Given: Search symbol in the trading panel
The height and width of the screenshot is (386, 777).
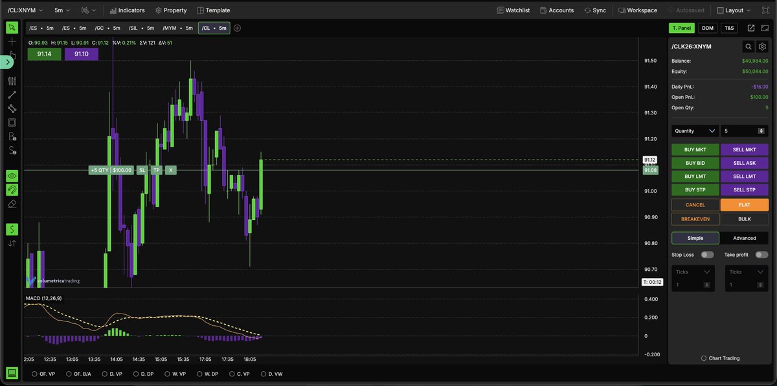Looking at the screenshot, I should click(749, 47).
